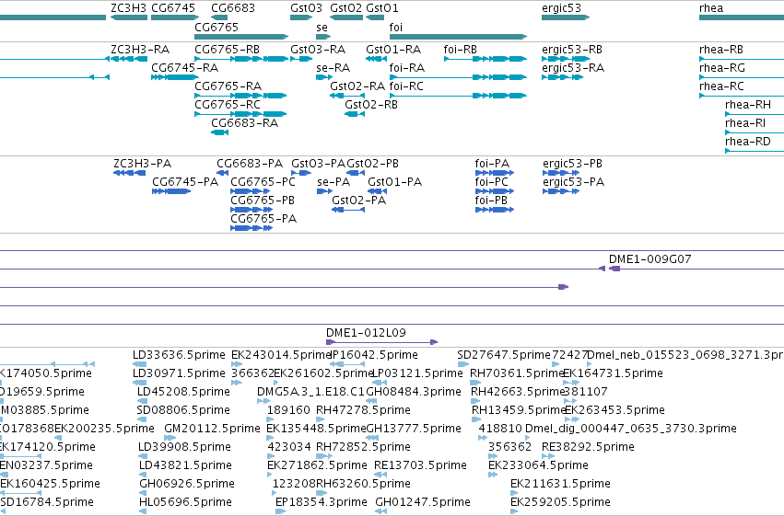Select the GstO2 gene arrow

346,17
